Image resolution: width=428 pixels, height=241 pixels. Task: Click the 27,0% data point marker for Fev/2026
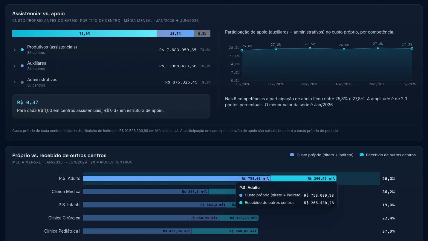coord(276,49)
